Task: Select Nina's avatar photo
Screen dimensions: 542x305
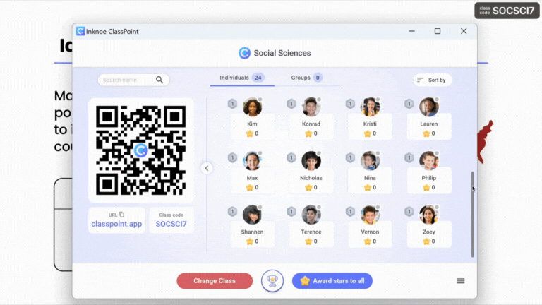Action: pyautogui.click(x=370, y=161)
